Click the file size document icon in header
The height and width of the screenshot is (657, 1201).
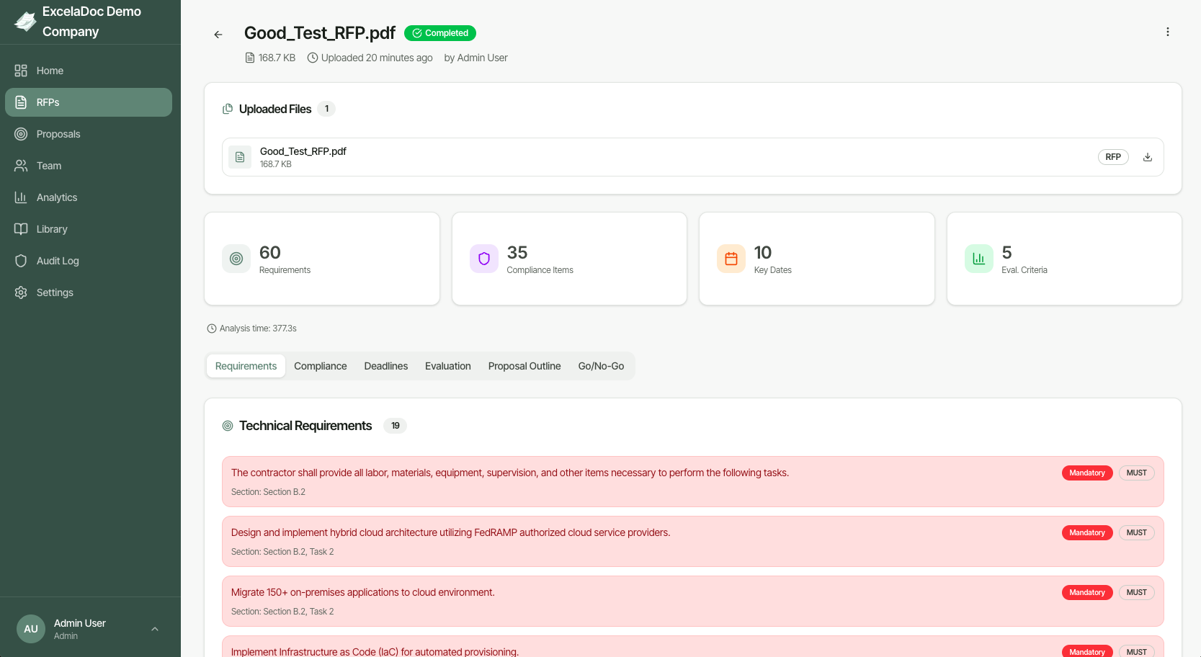pos(250,58)
